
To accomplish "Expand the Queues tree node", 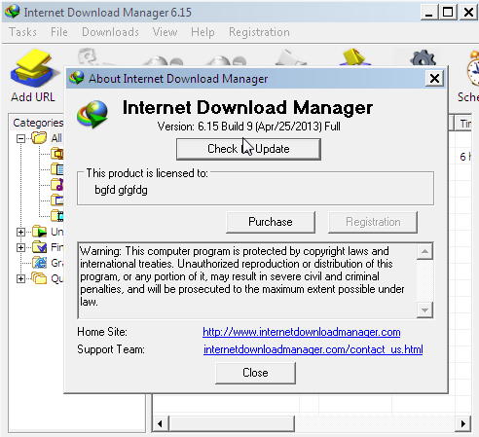I will (20, 278).
